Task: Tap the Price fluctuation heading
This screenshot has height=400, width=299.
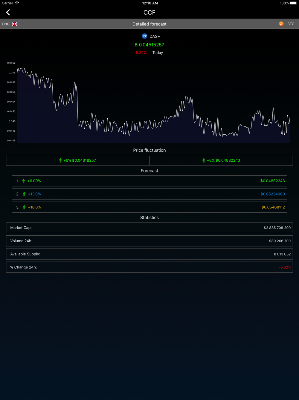Action: click(x=149, y=150)
